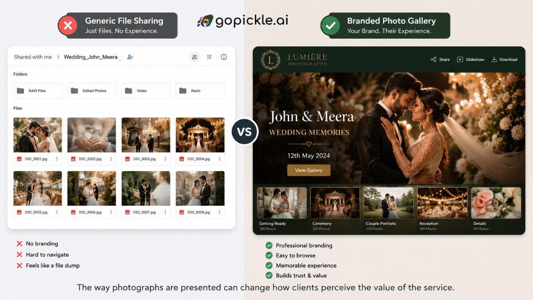This screenshot has width=533, height=300.
Task: Open more options for DSC_0001.jpg
Action: tap(57, 159)
